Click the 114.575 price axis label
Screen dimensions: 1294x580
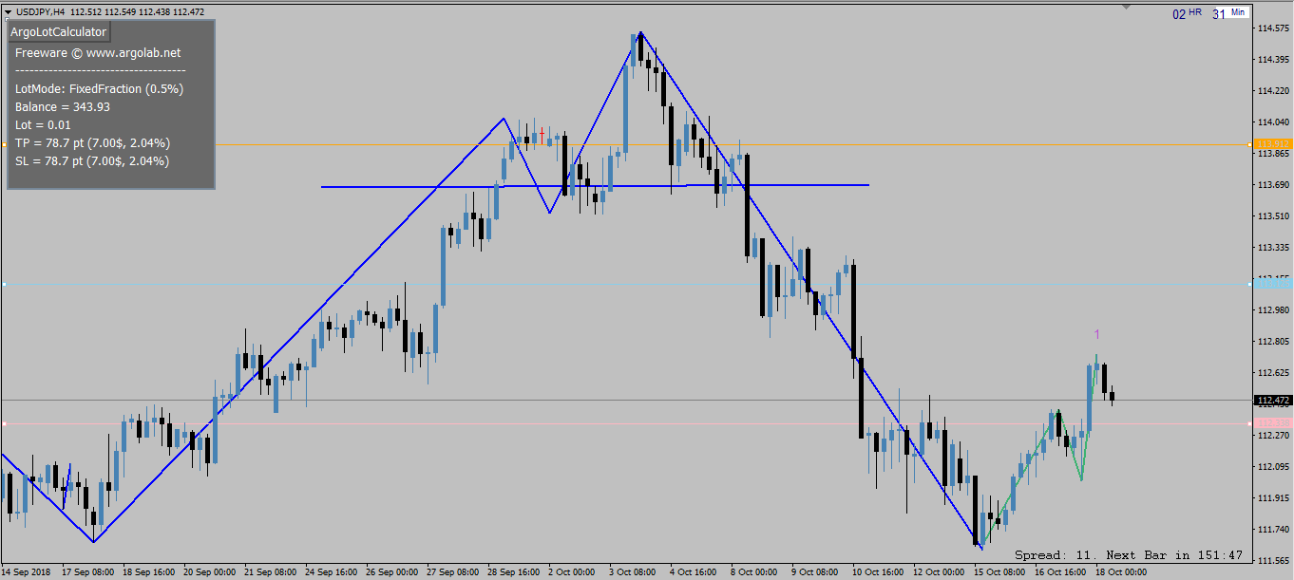tap(1273, 28)
